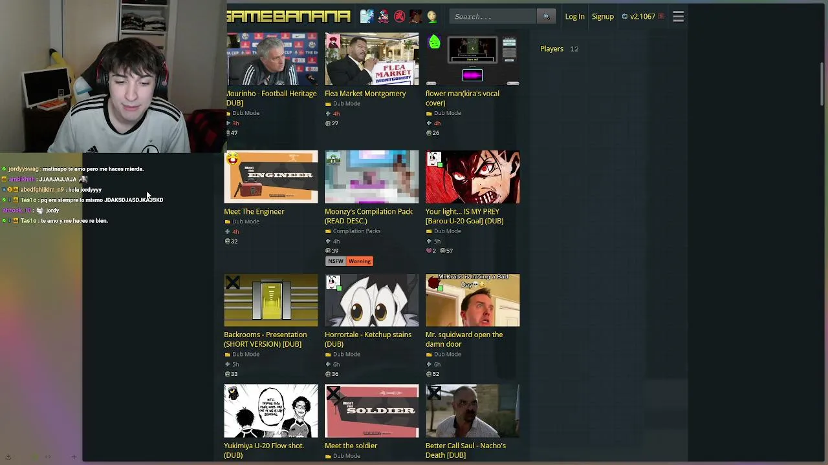Click submitter avatar on Flea Market Montgomery thumbnail

(x=333, y=42)
